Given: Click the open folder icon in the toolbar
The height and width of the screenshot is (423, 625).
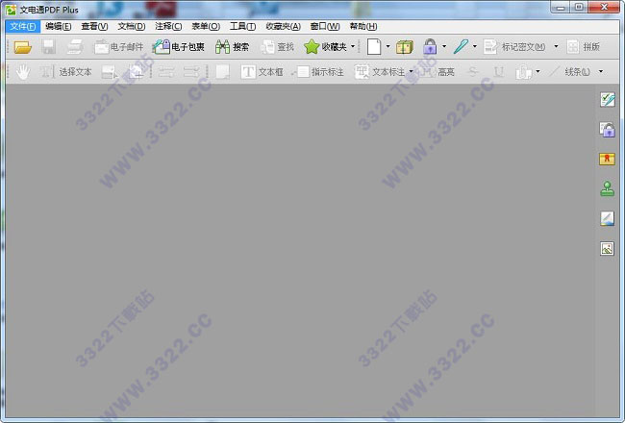Looking at the screenshot, I should (23, 47).
